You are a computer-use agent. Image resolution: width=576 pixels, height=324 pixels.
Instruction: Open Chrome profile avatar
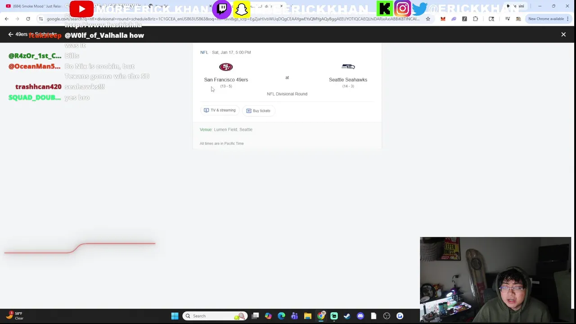pyautogui.click(x=518, y=19)
